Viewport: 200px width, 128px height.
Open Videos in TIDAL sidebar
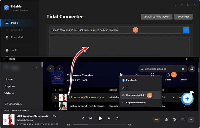tap(9, 93)
